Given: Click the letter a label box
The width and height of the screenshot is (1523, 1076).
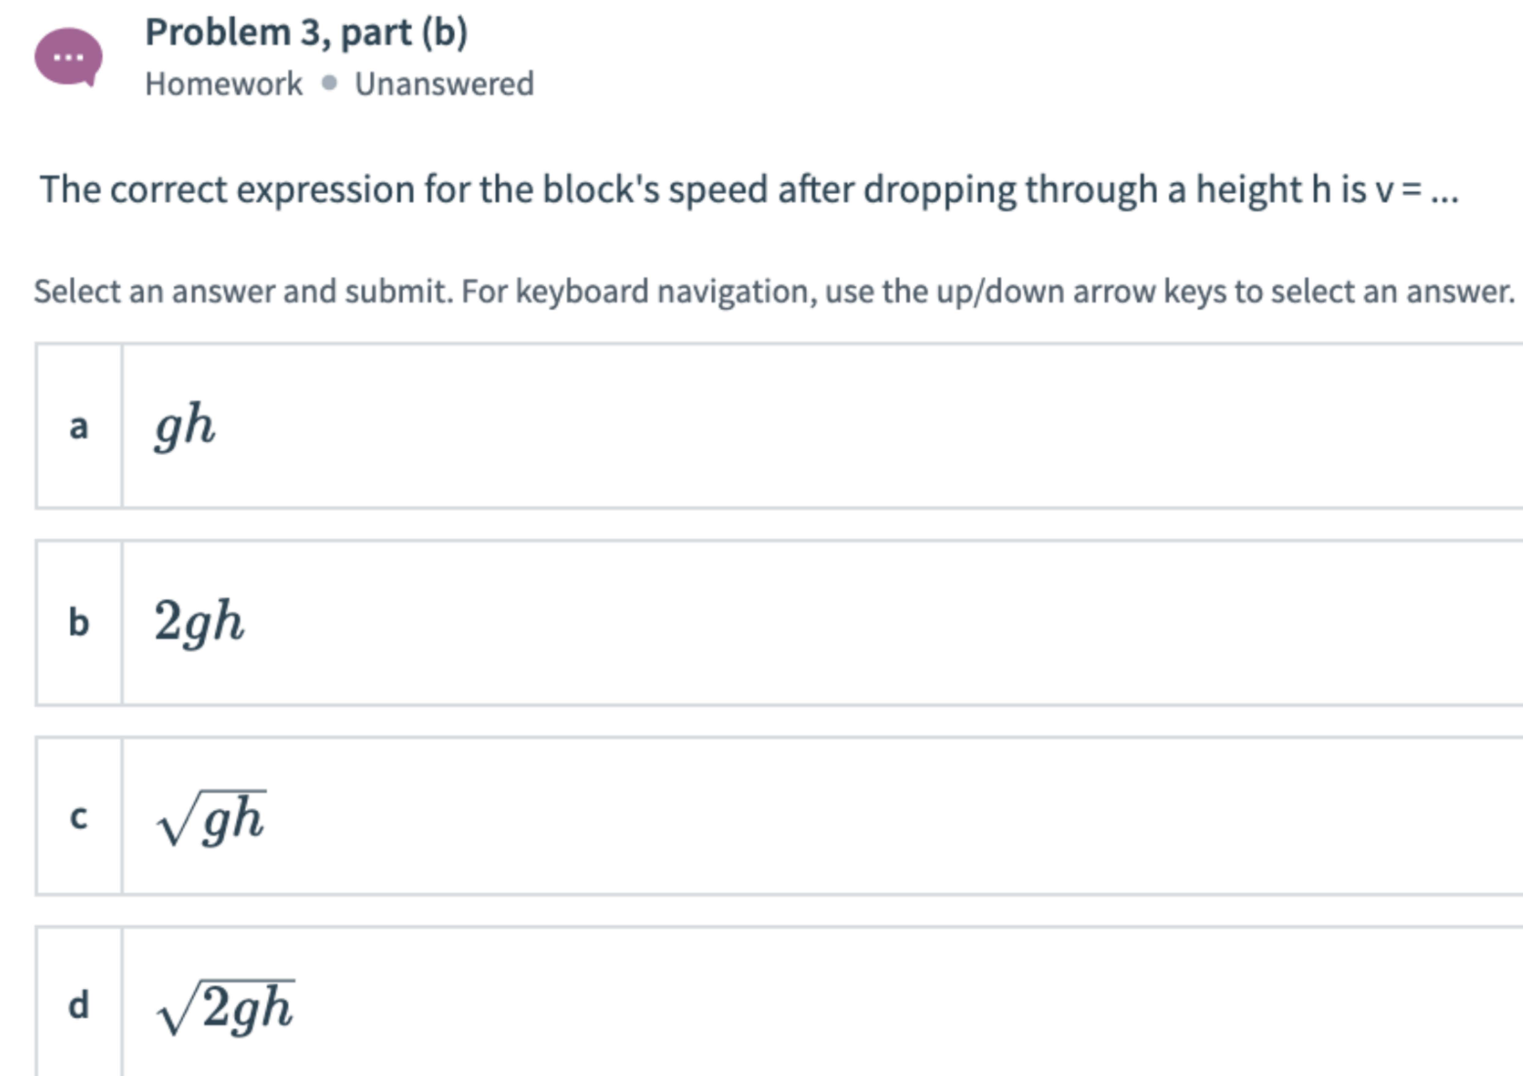Looking at the screenshot, I should tap(79, 426).
